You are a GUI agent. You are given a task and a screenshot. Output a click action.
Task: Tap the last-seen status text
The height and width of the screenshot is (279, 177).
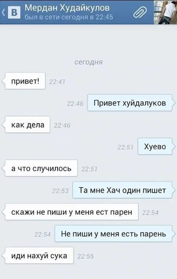[x=68, y=17]
